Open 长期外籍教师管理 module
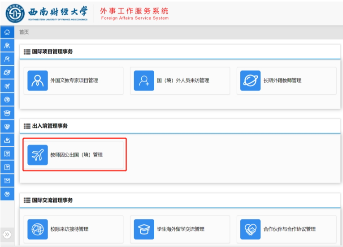The height and width of the screenshot is (247, 343). click(286, 81)
